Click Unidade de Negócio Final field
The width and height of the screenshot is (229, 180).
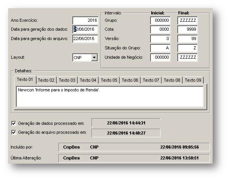tap(187, 58)
